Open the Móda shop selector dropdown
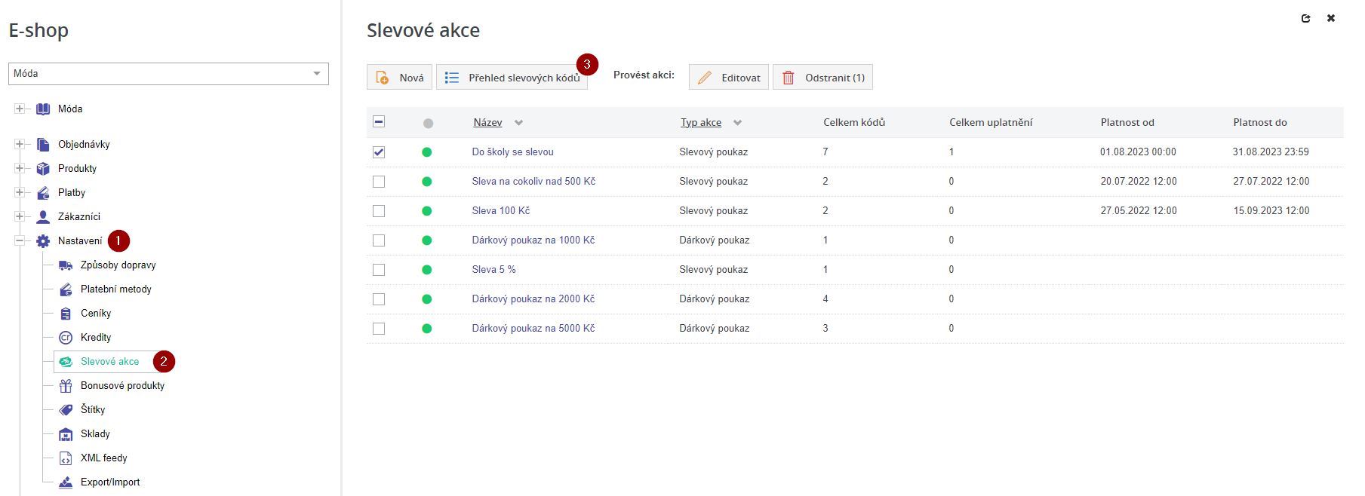The width and height of the screenshot is (1365, 496). point(168,74)
